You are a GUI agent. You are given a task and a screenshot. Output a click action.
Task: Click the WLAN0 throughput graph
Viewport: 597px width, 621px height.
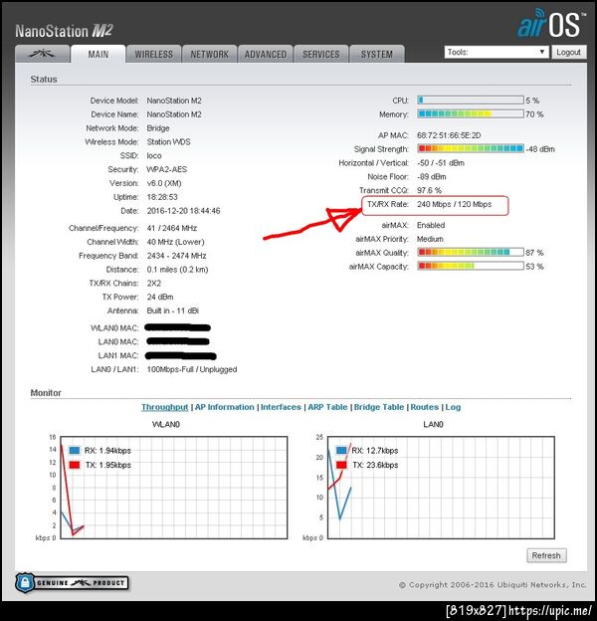point(174,488)
